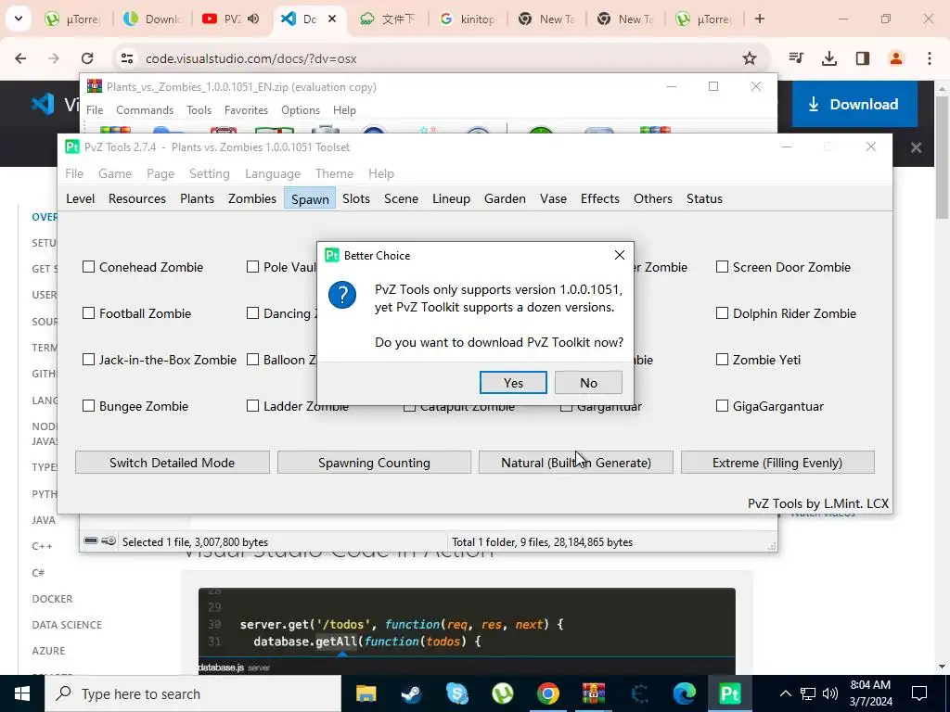Image resolution: width=950 pixels, height=712 pixels.
Task: Click taskbar search box
Action: [193, 693]
